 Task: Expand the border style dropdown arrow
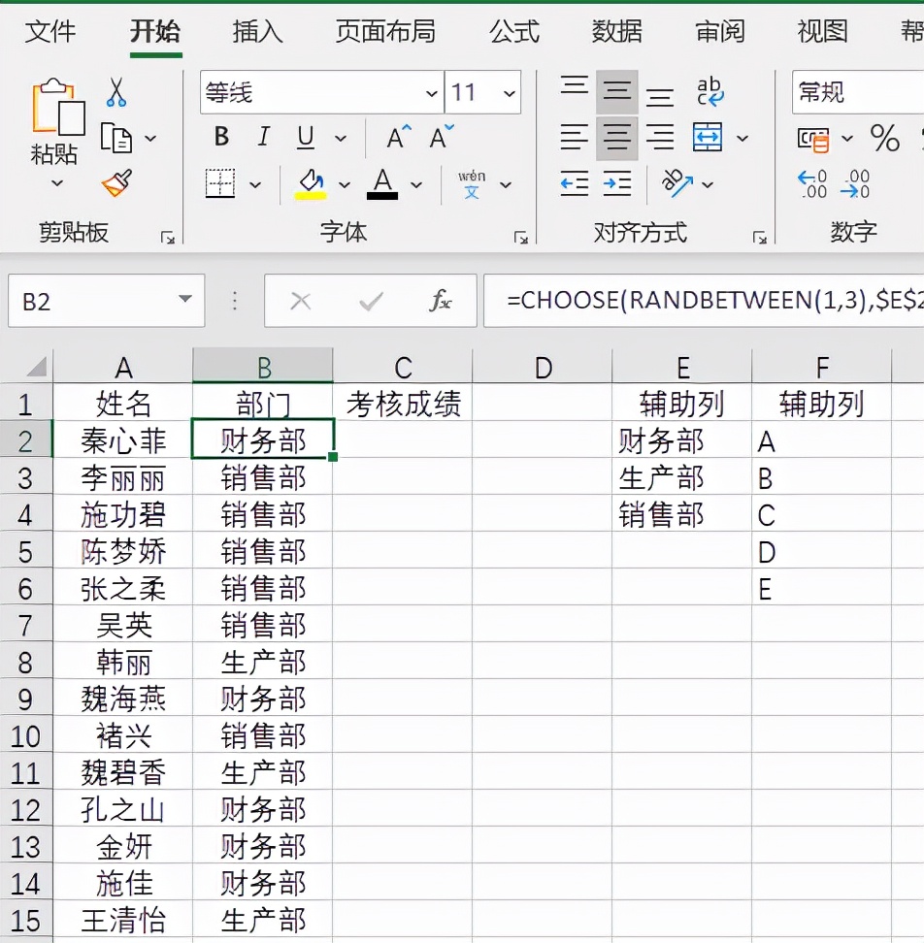point(253,183)
